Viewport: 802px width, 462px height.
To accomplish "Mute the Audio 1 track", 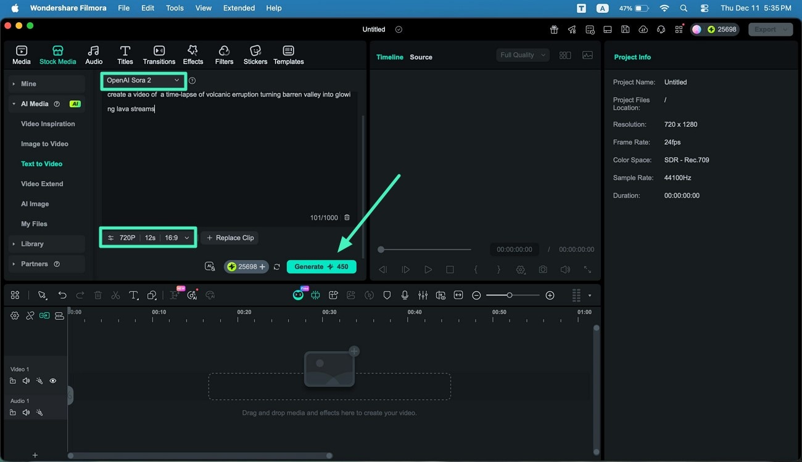I will click(26, 413).
